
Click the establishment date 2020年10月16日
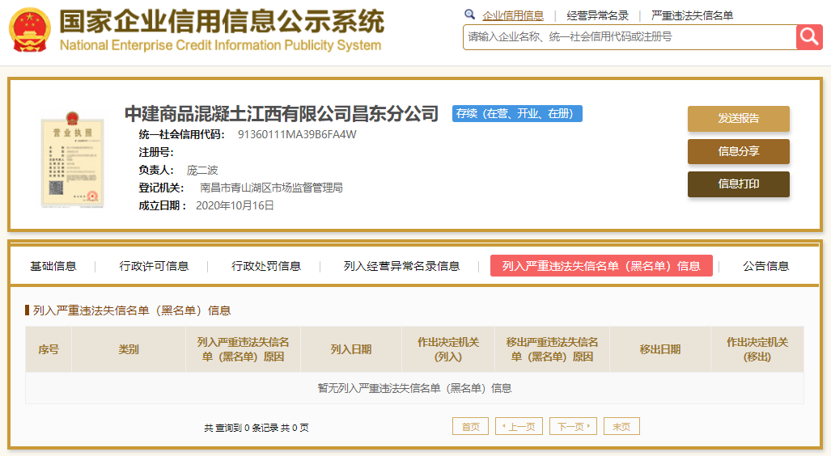[x=235, y=205]
